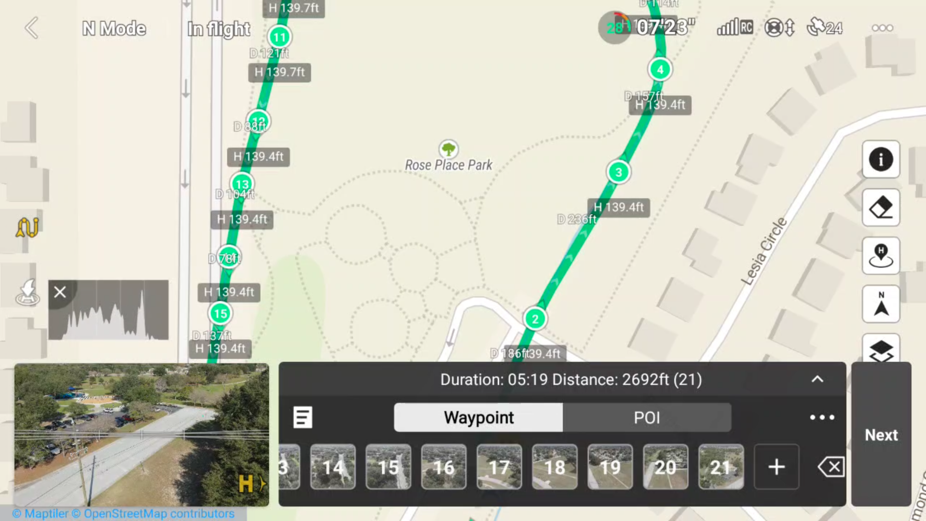Delete last waypoint with backspace icon

(831, 467)
